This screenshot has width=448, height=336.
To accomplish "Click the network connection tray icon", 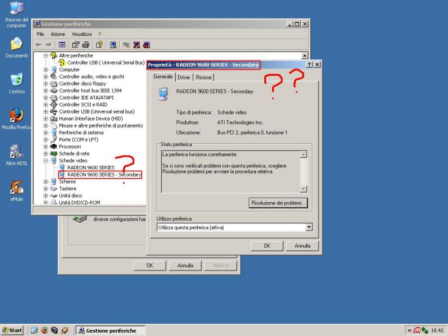I will [x=424, y=330].
